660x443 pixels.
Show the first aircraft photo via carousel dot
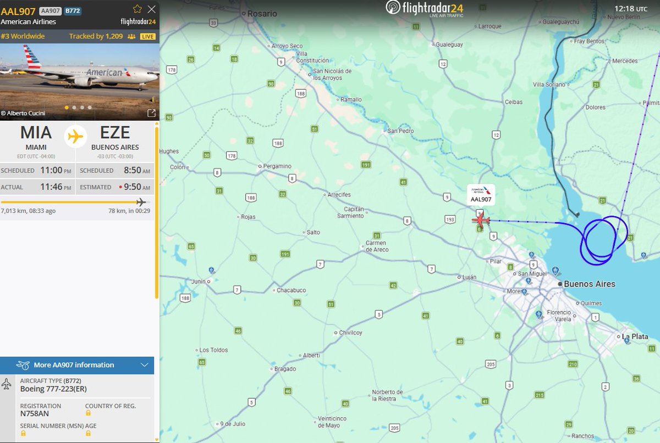click(x=67, y=108)
